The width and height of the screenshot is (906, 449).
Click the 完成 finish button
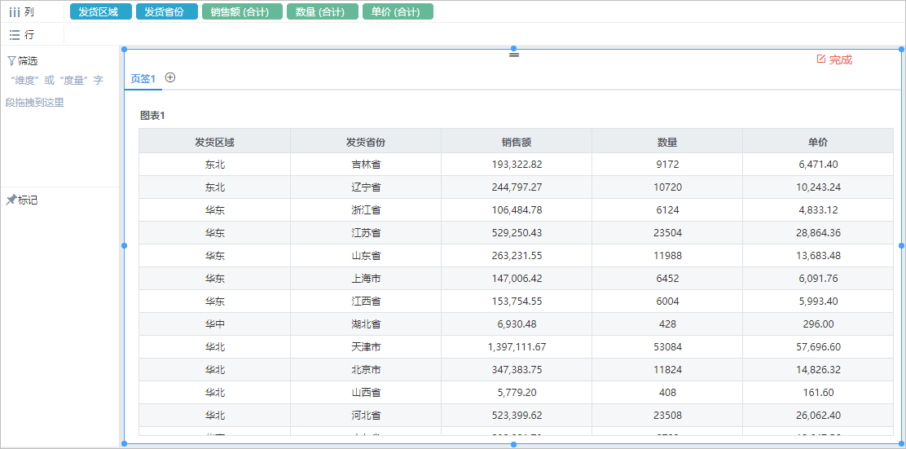[x=834, y=59]
